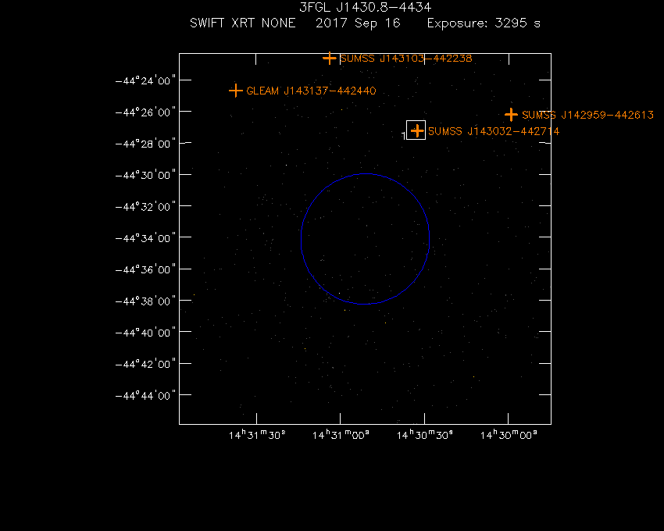664x531 pixels.
Task: Click source number 1 beside white box
Action: coord(404,135)
